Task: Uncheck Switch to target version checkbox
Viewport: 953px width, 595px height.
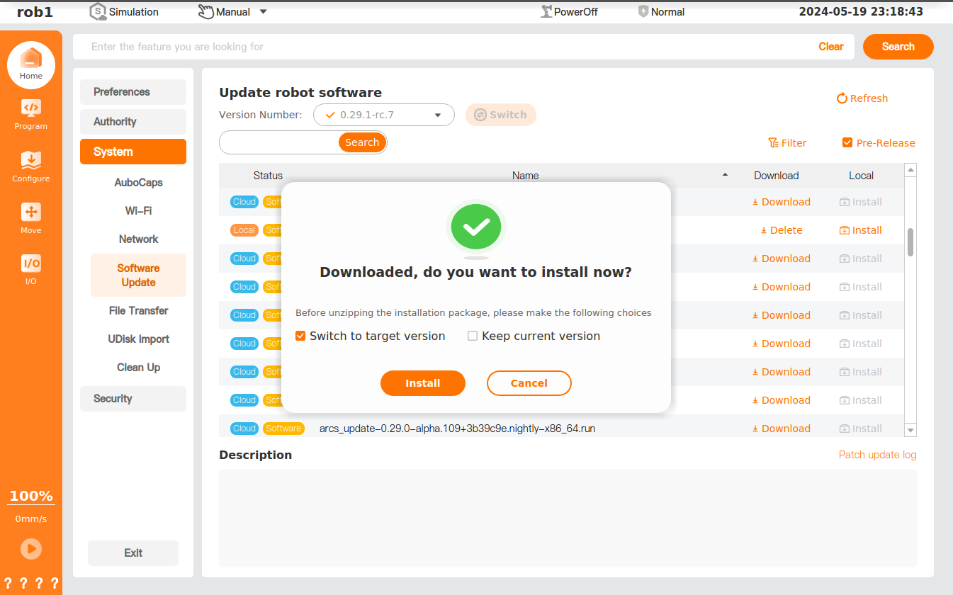Action: tap(300, 336)
